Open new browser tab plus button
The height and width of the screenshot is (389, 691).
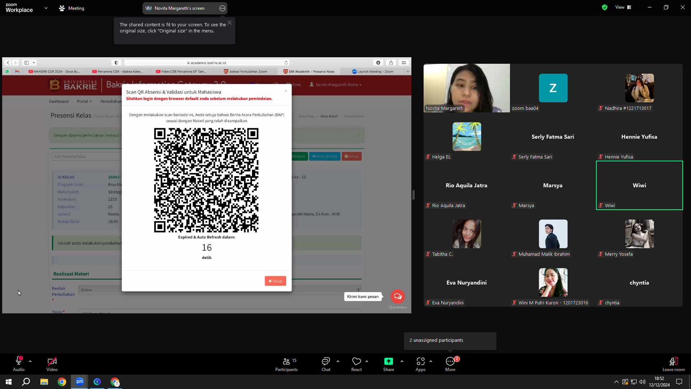[x=408, y=72]
